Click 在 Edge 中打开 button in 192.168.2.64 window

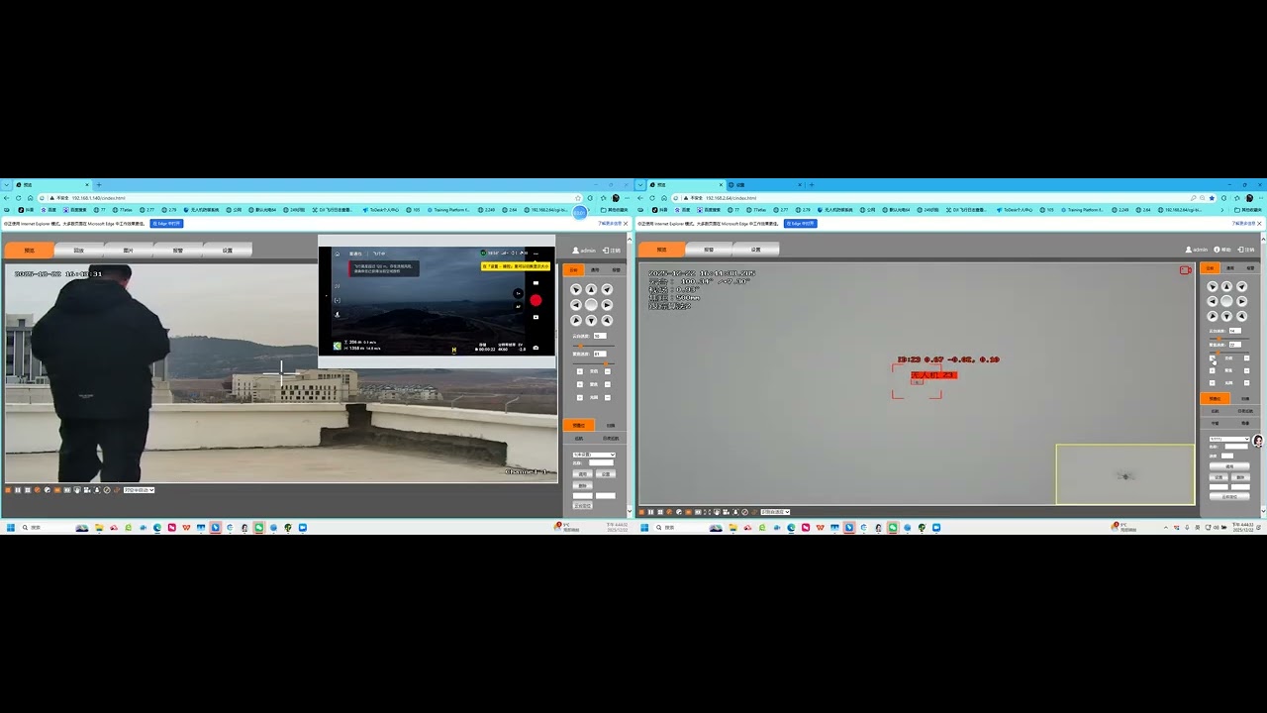tap(800, 224)
